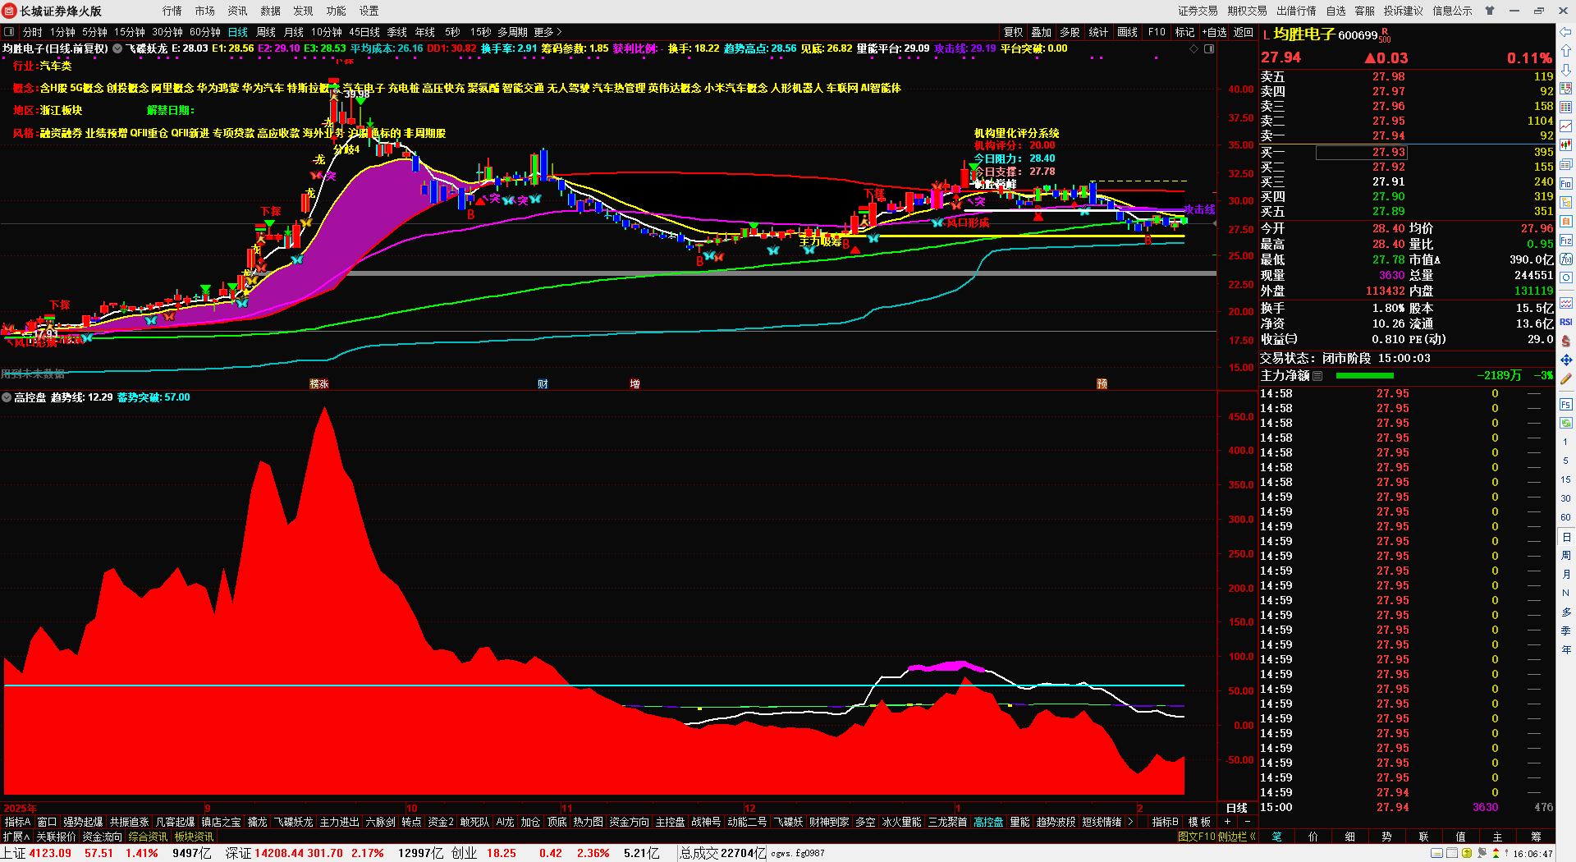Select 60 minute period in right sidebar
This screenshot has width=1576, height=862.
point(1566,517)
